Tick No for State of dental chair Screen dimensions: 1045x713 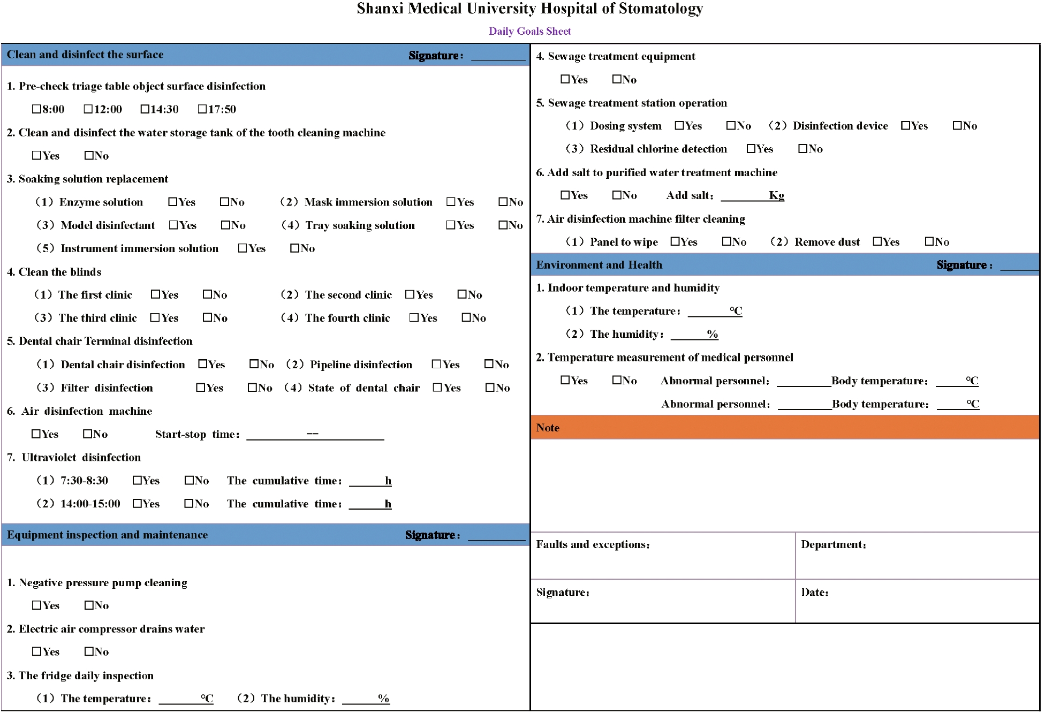(490, 388)
